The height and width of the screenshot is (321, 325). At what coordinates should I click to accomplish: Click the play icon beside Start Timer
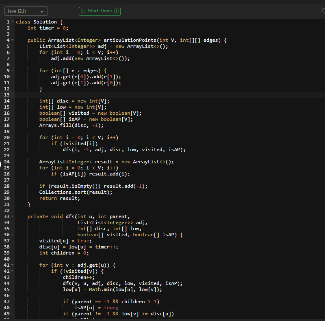click(117, 11)
